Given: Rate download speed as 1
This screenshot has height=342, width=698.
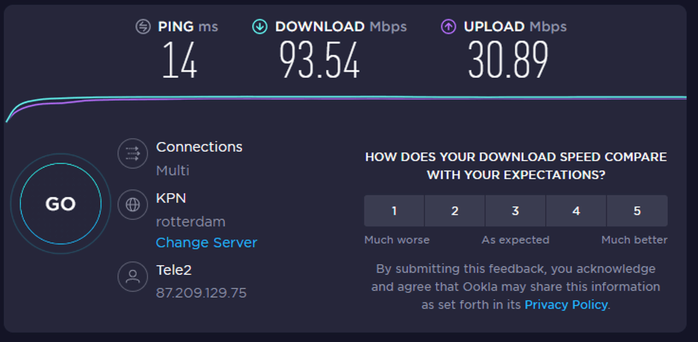Looking at the screenshot, I should pyautogui.click(x=394, y=211).
